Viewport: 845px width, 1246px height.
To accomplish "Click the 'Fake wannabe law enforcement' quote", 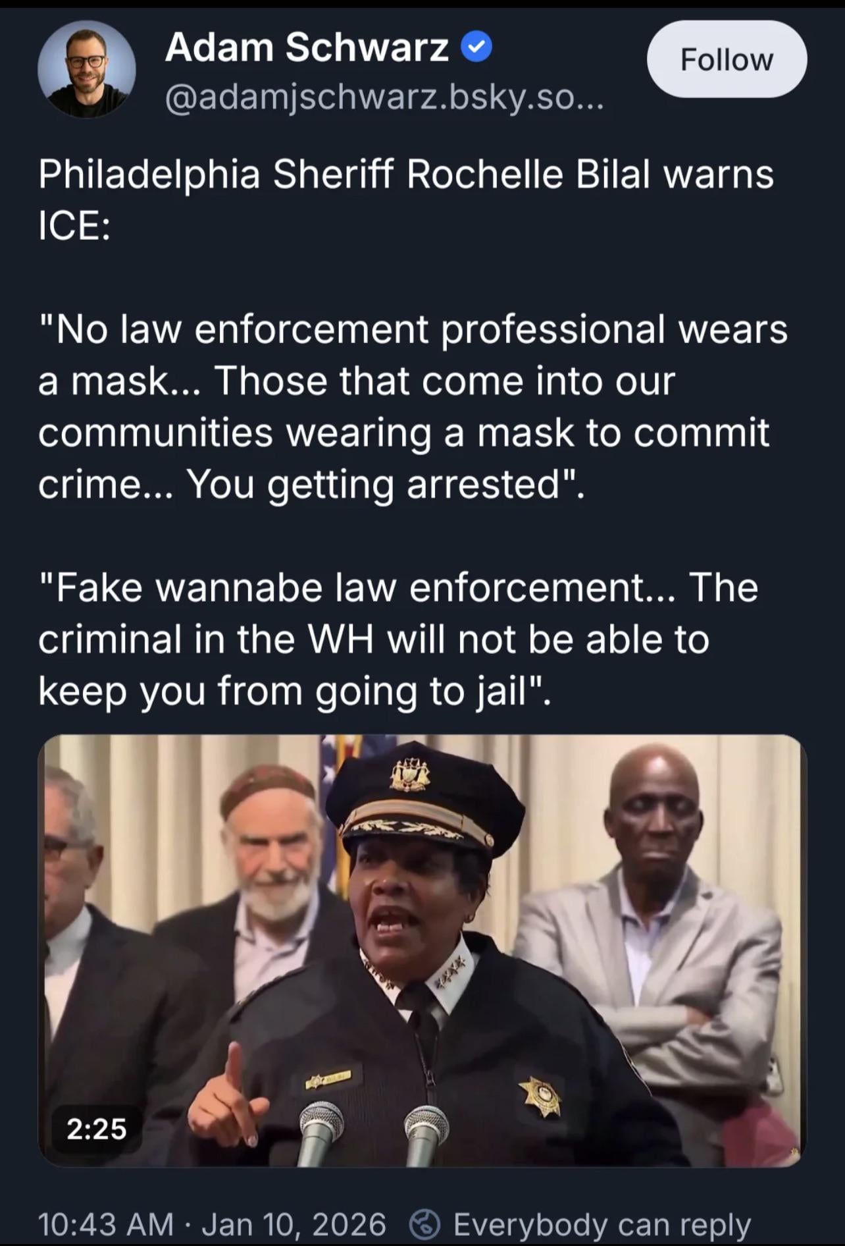I will (398, 639).
